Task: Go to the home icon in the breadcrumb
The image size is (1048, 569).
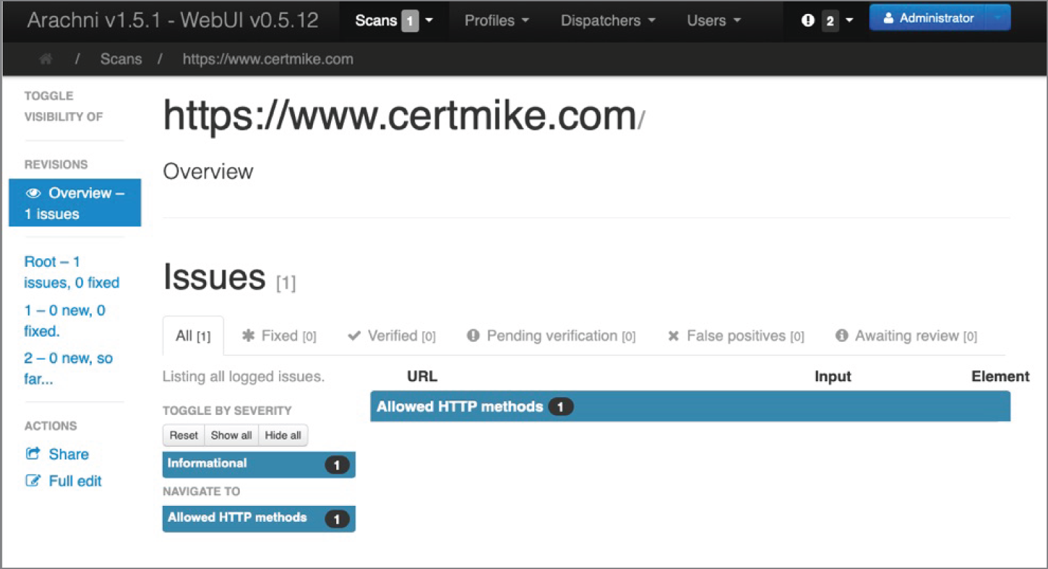Action: 46,59
